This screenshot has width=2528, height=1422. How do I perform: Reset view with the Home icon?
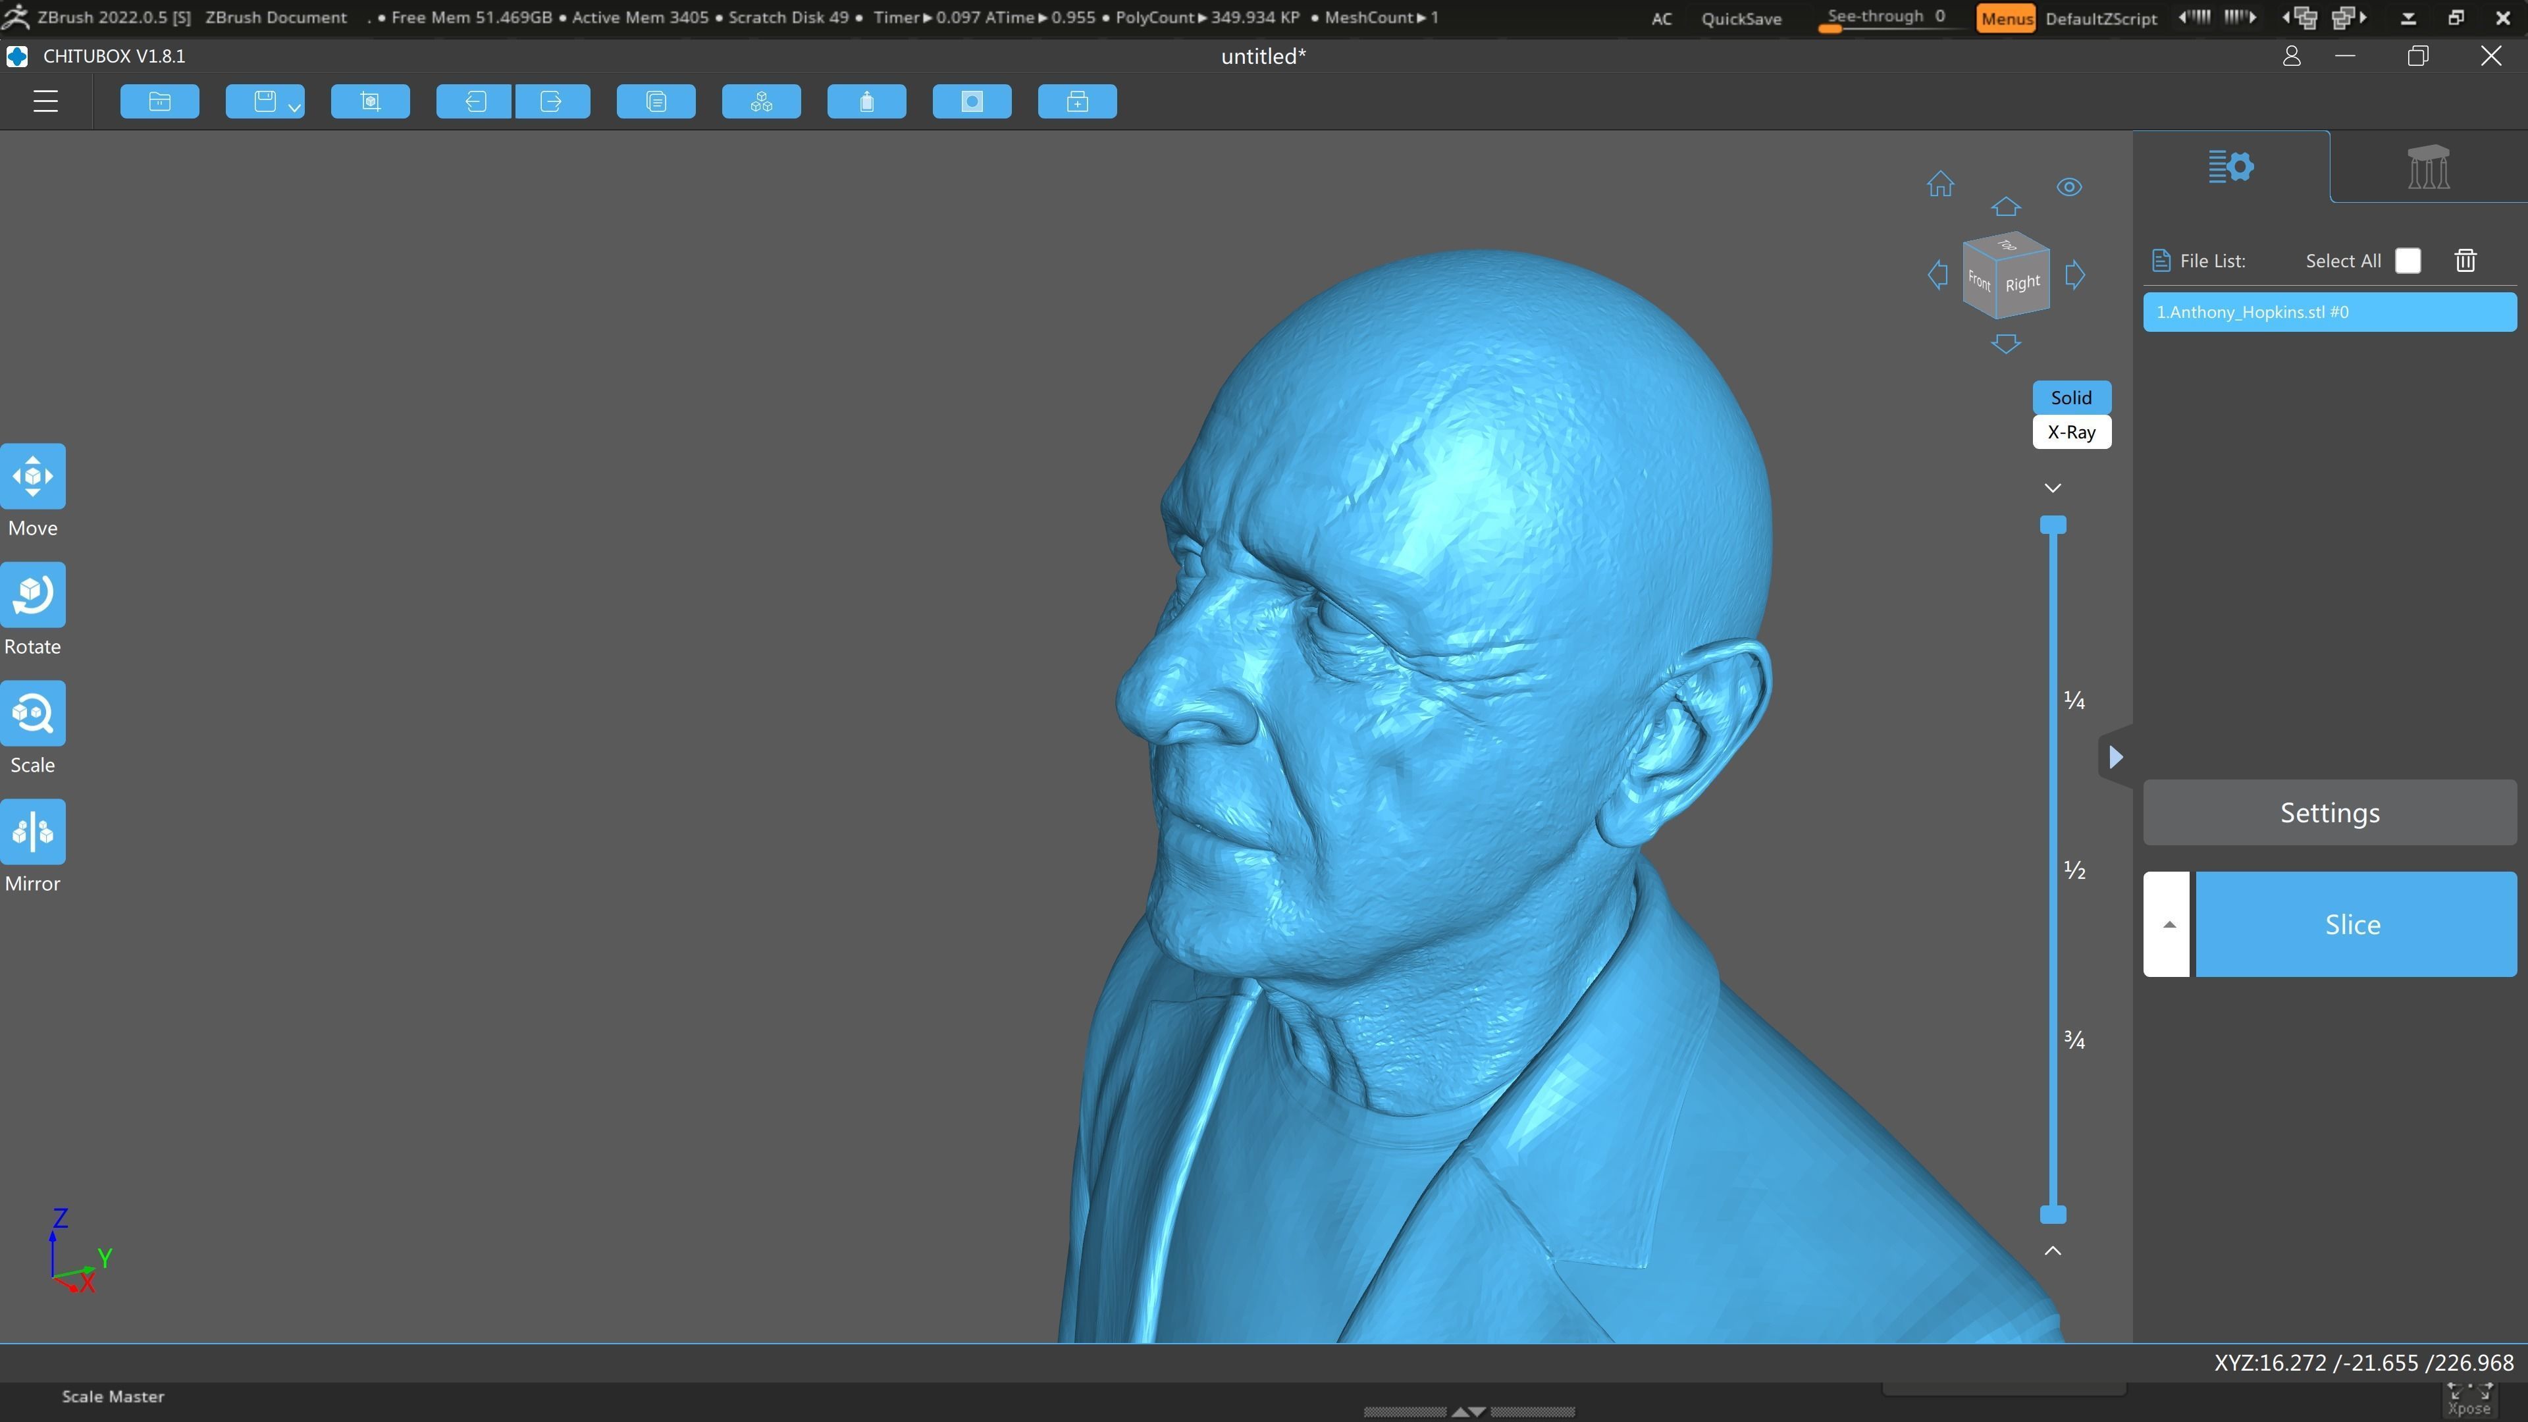coord(1940,184)
